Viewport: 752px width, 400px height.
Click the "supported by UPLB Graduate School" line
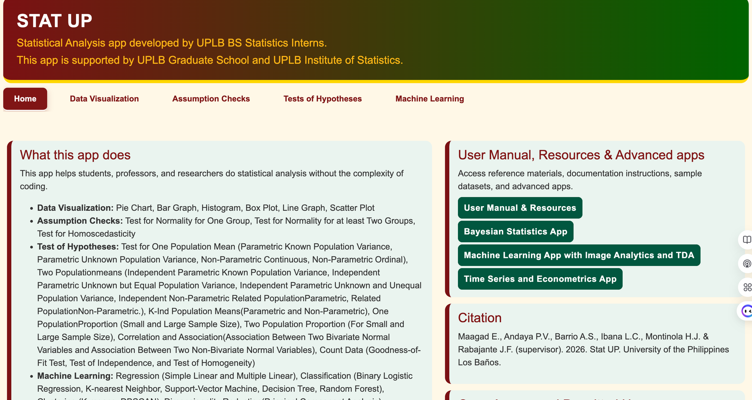click(x=210, y=60)
